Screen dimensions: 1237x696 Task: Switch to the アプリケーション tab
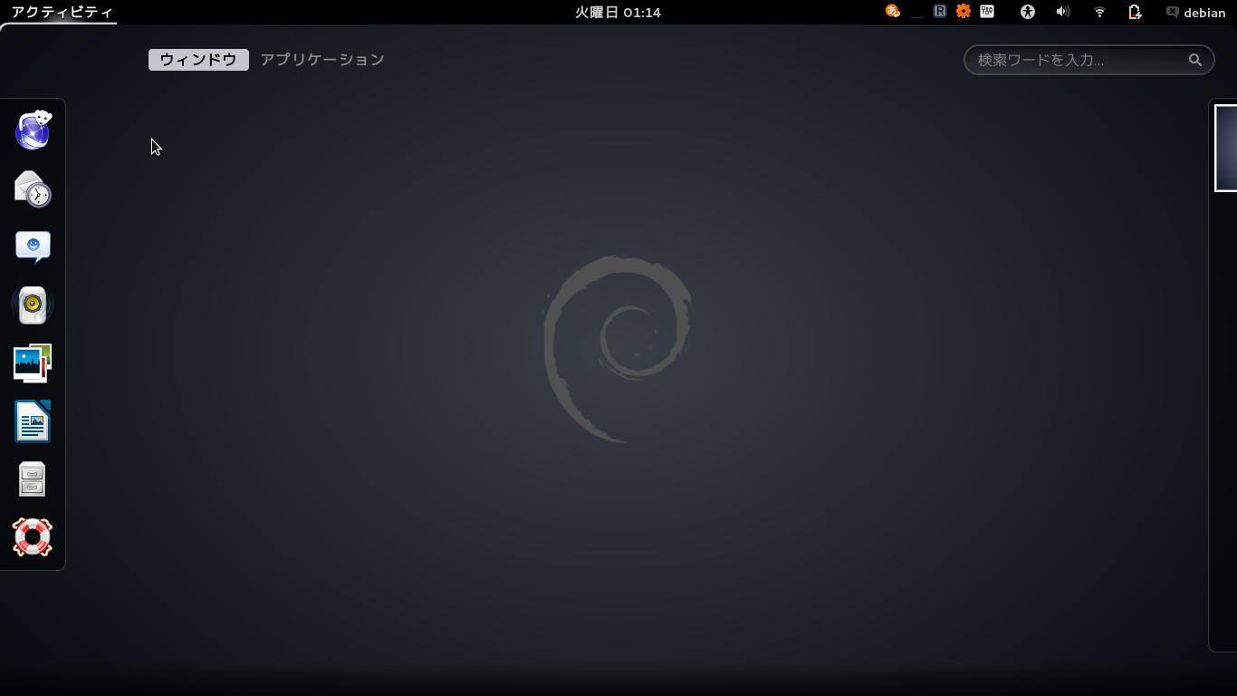pyautogui.click(x=322, y=60)
